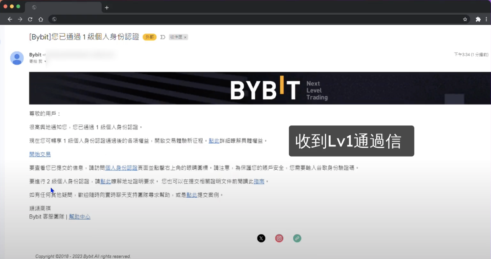Click the 順頌商祺 closing text
The height and width of the screenshot is (259, 491).
pos(40,208)
